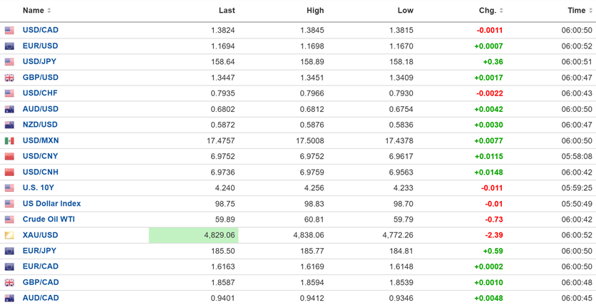This screenshot has width=596, height=305.
Task: Click the Australia flag icon beside AUD/USD
Action: pos(9,110)
